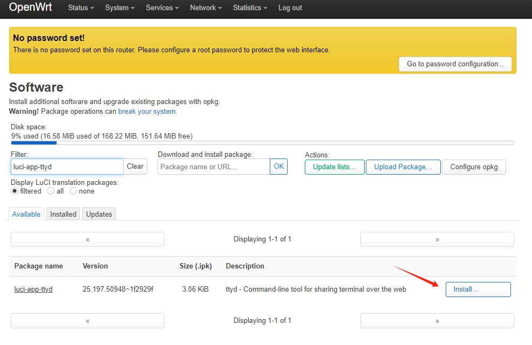Image resolution: width=532 pixels, height=345 pixels.
Task: Go to previous page using bottom « button
Action: (87, 321)
